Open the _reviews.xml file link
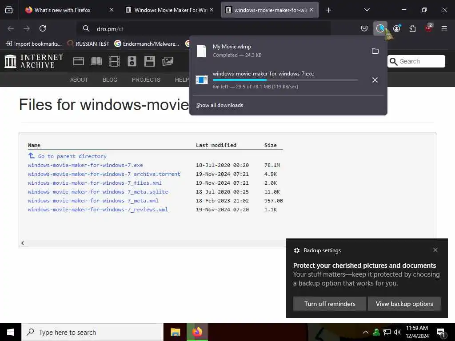Screen dimensions: 455x341 tap(98, 210)
